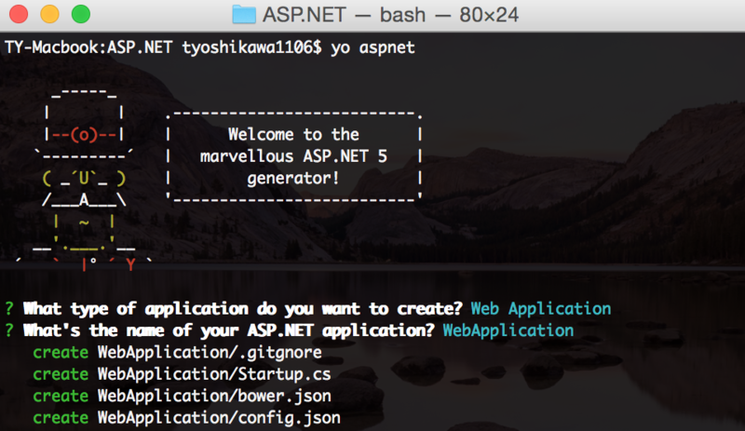Click the Yeoman ASCII art face
745x431 pixels.
tap(84, 179)
